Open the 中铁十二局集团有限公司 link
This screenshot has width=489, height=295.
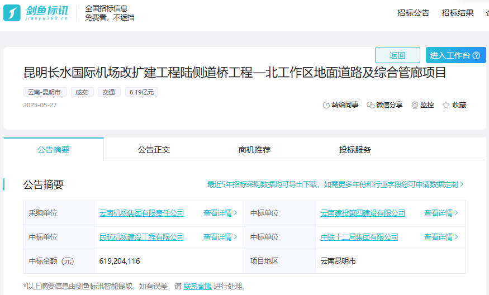[359, 237]
